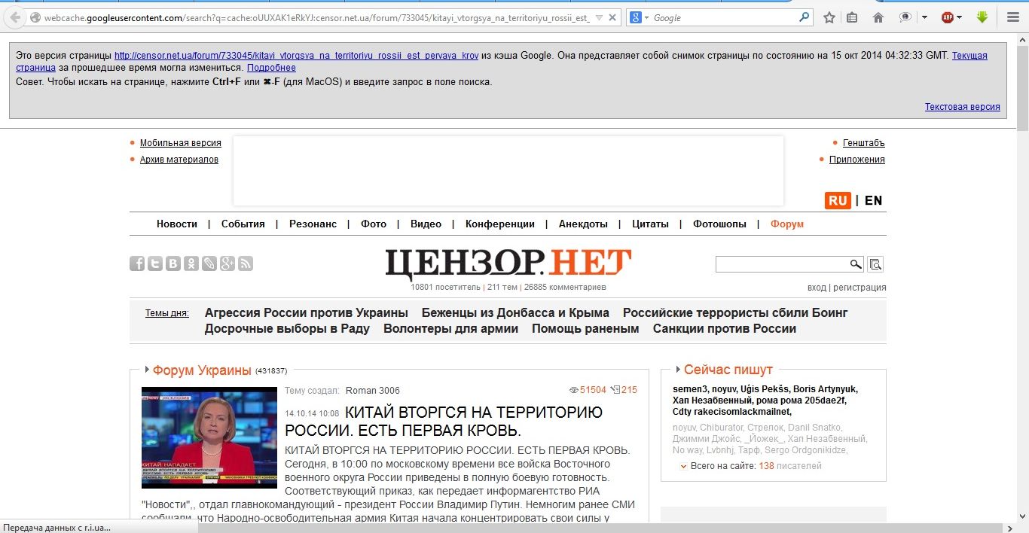Viewport: 1029px width, 533px height.
Task: Open the green downloads arrow icon
Action: [982, 17]
